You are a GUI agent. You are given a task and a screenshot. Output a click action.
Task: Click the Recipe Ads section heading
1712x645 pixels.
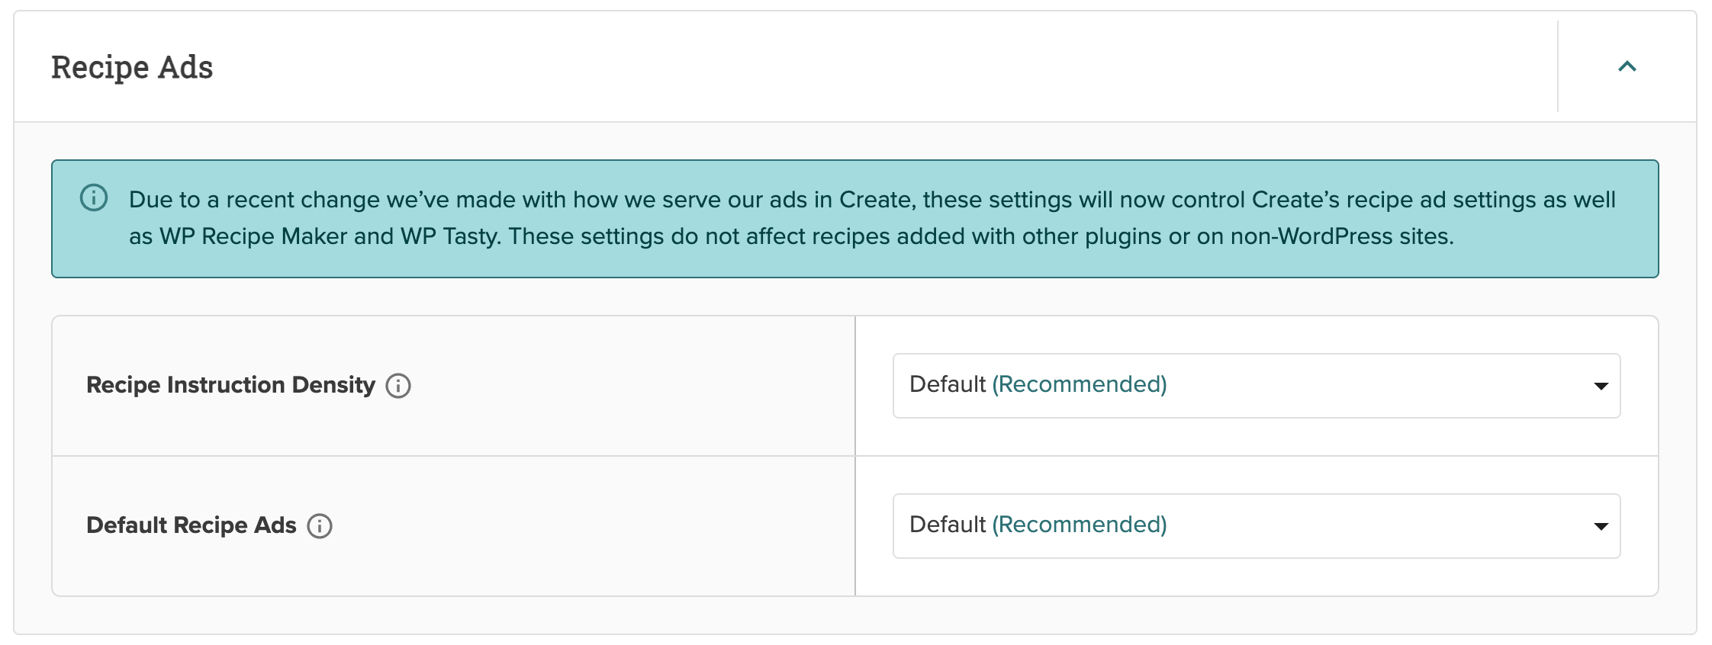[x=132, y=67]
